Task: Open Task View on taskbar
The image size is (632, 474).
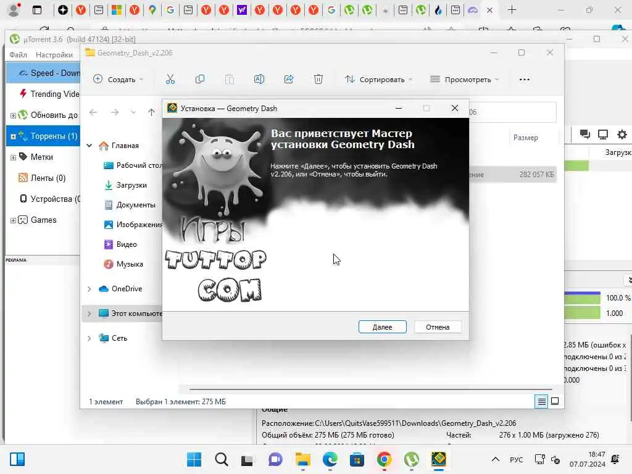Action: pos(247,459)
